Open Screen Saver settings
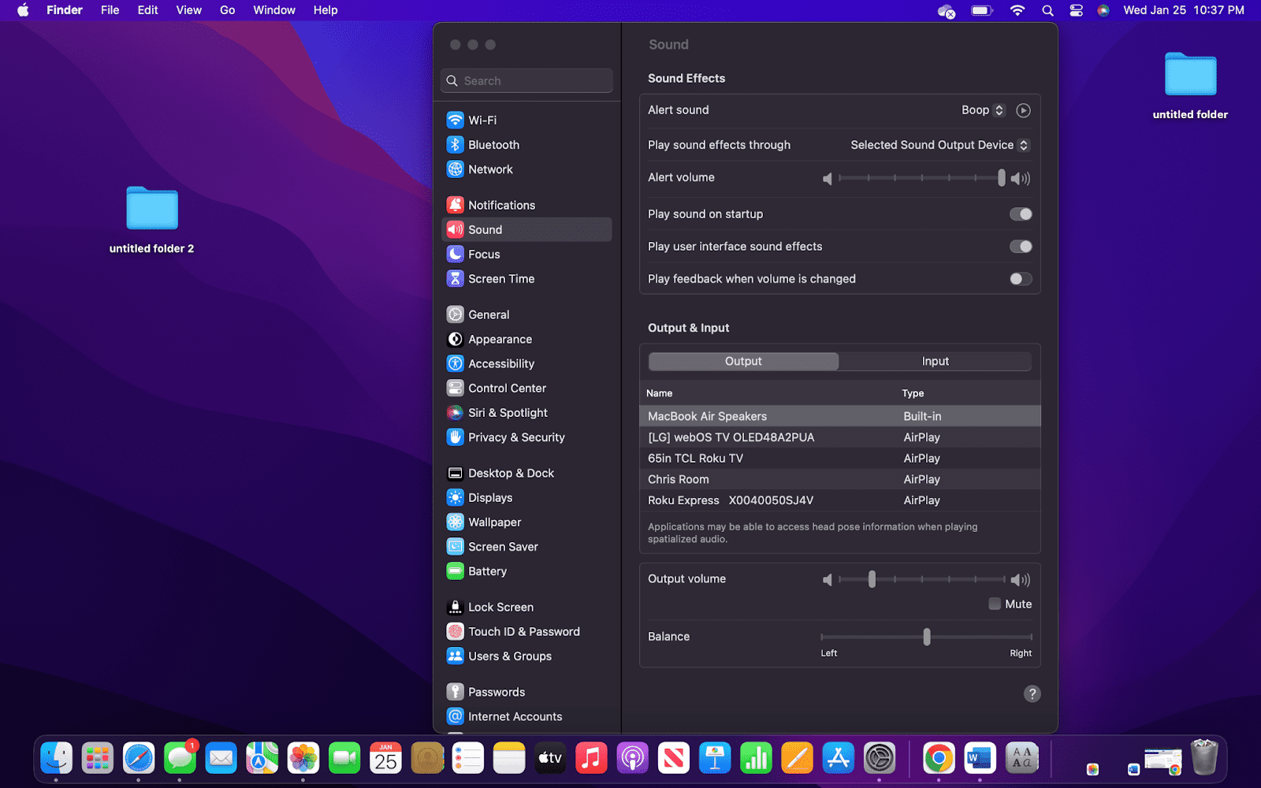Screen dimensions: 1261x788 (526, 547)
